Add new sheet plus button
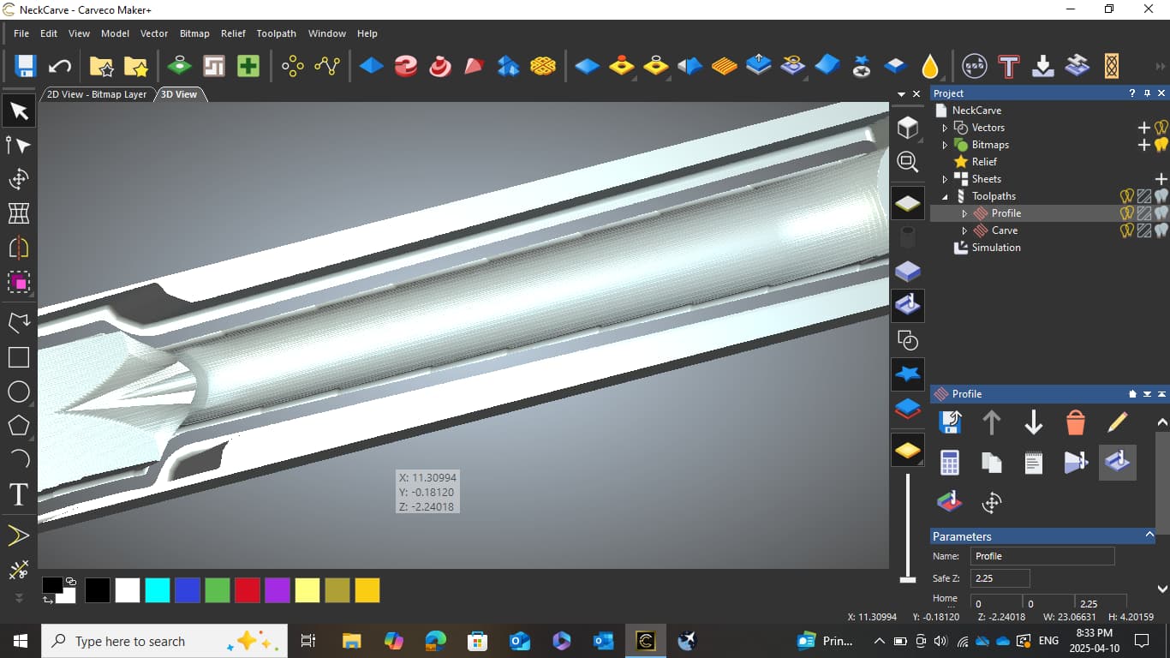1170x658 pixels. 1161,179
